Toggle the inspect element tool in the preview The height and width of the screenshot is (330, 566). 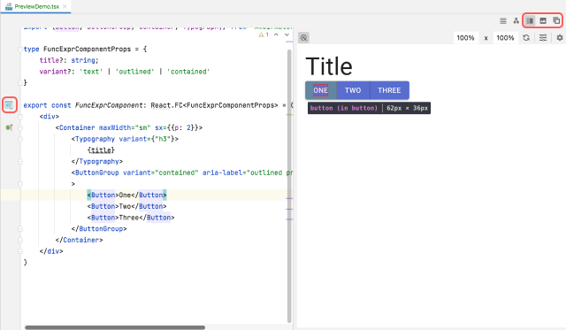tap(304, 37)
